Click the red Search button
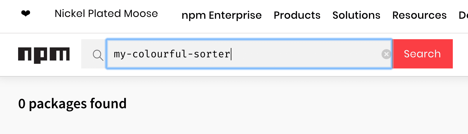Image resolution: width=468 pixels, height=134 pixels. coord(422,54)
